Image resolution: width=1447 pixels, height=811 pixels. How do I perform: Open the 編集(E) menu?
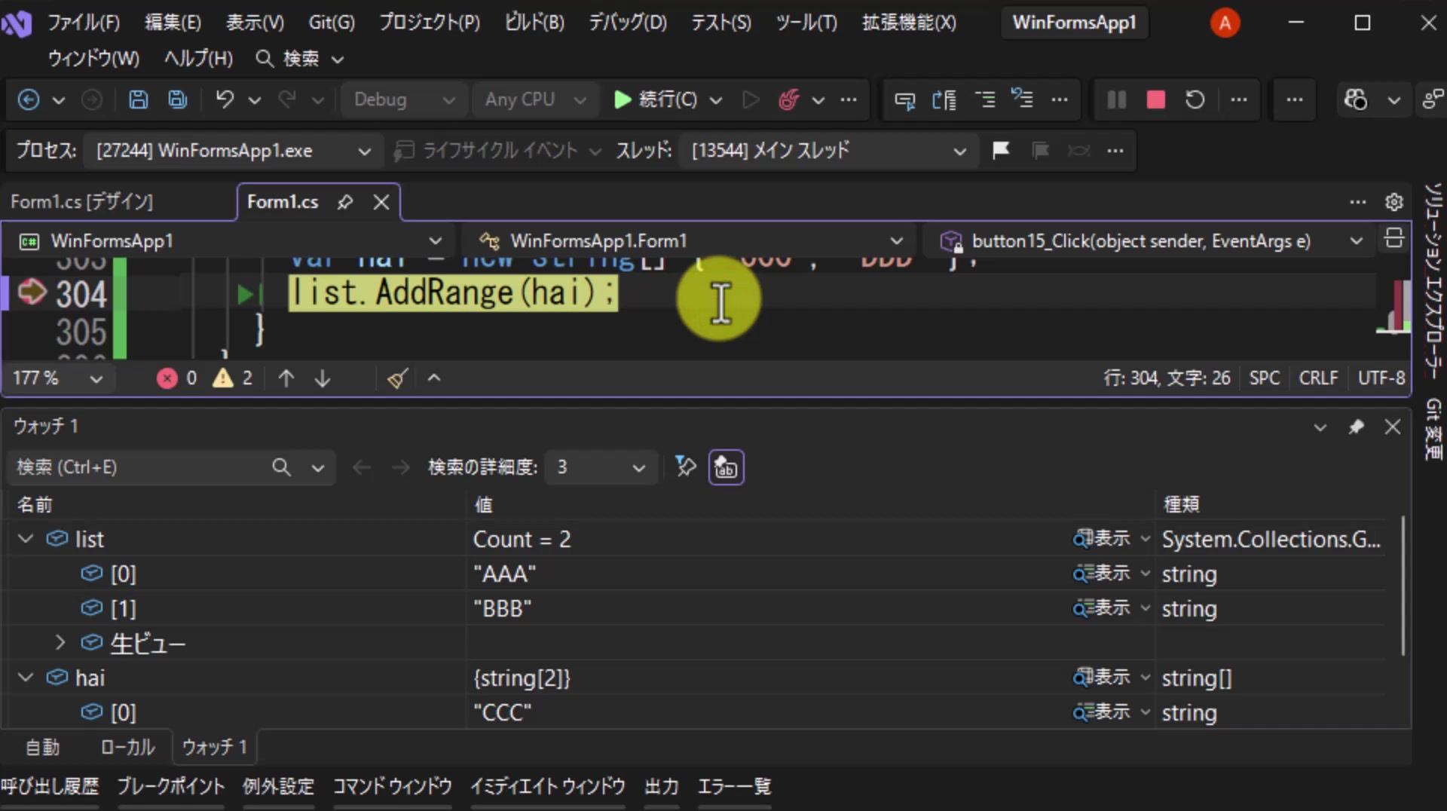point(173,23)
